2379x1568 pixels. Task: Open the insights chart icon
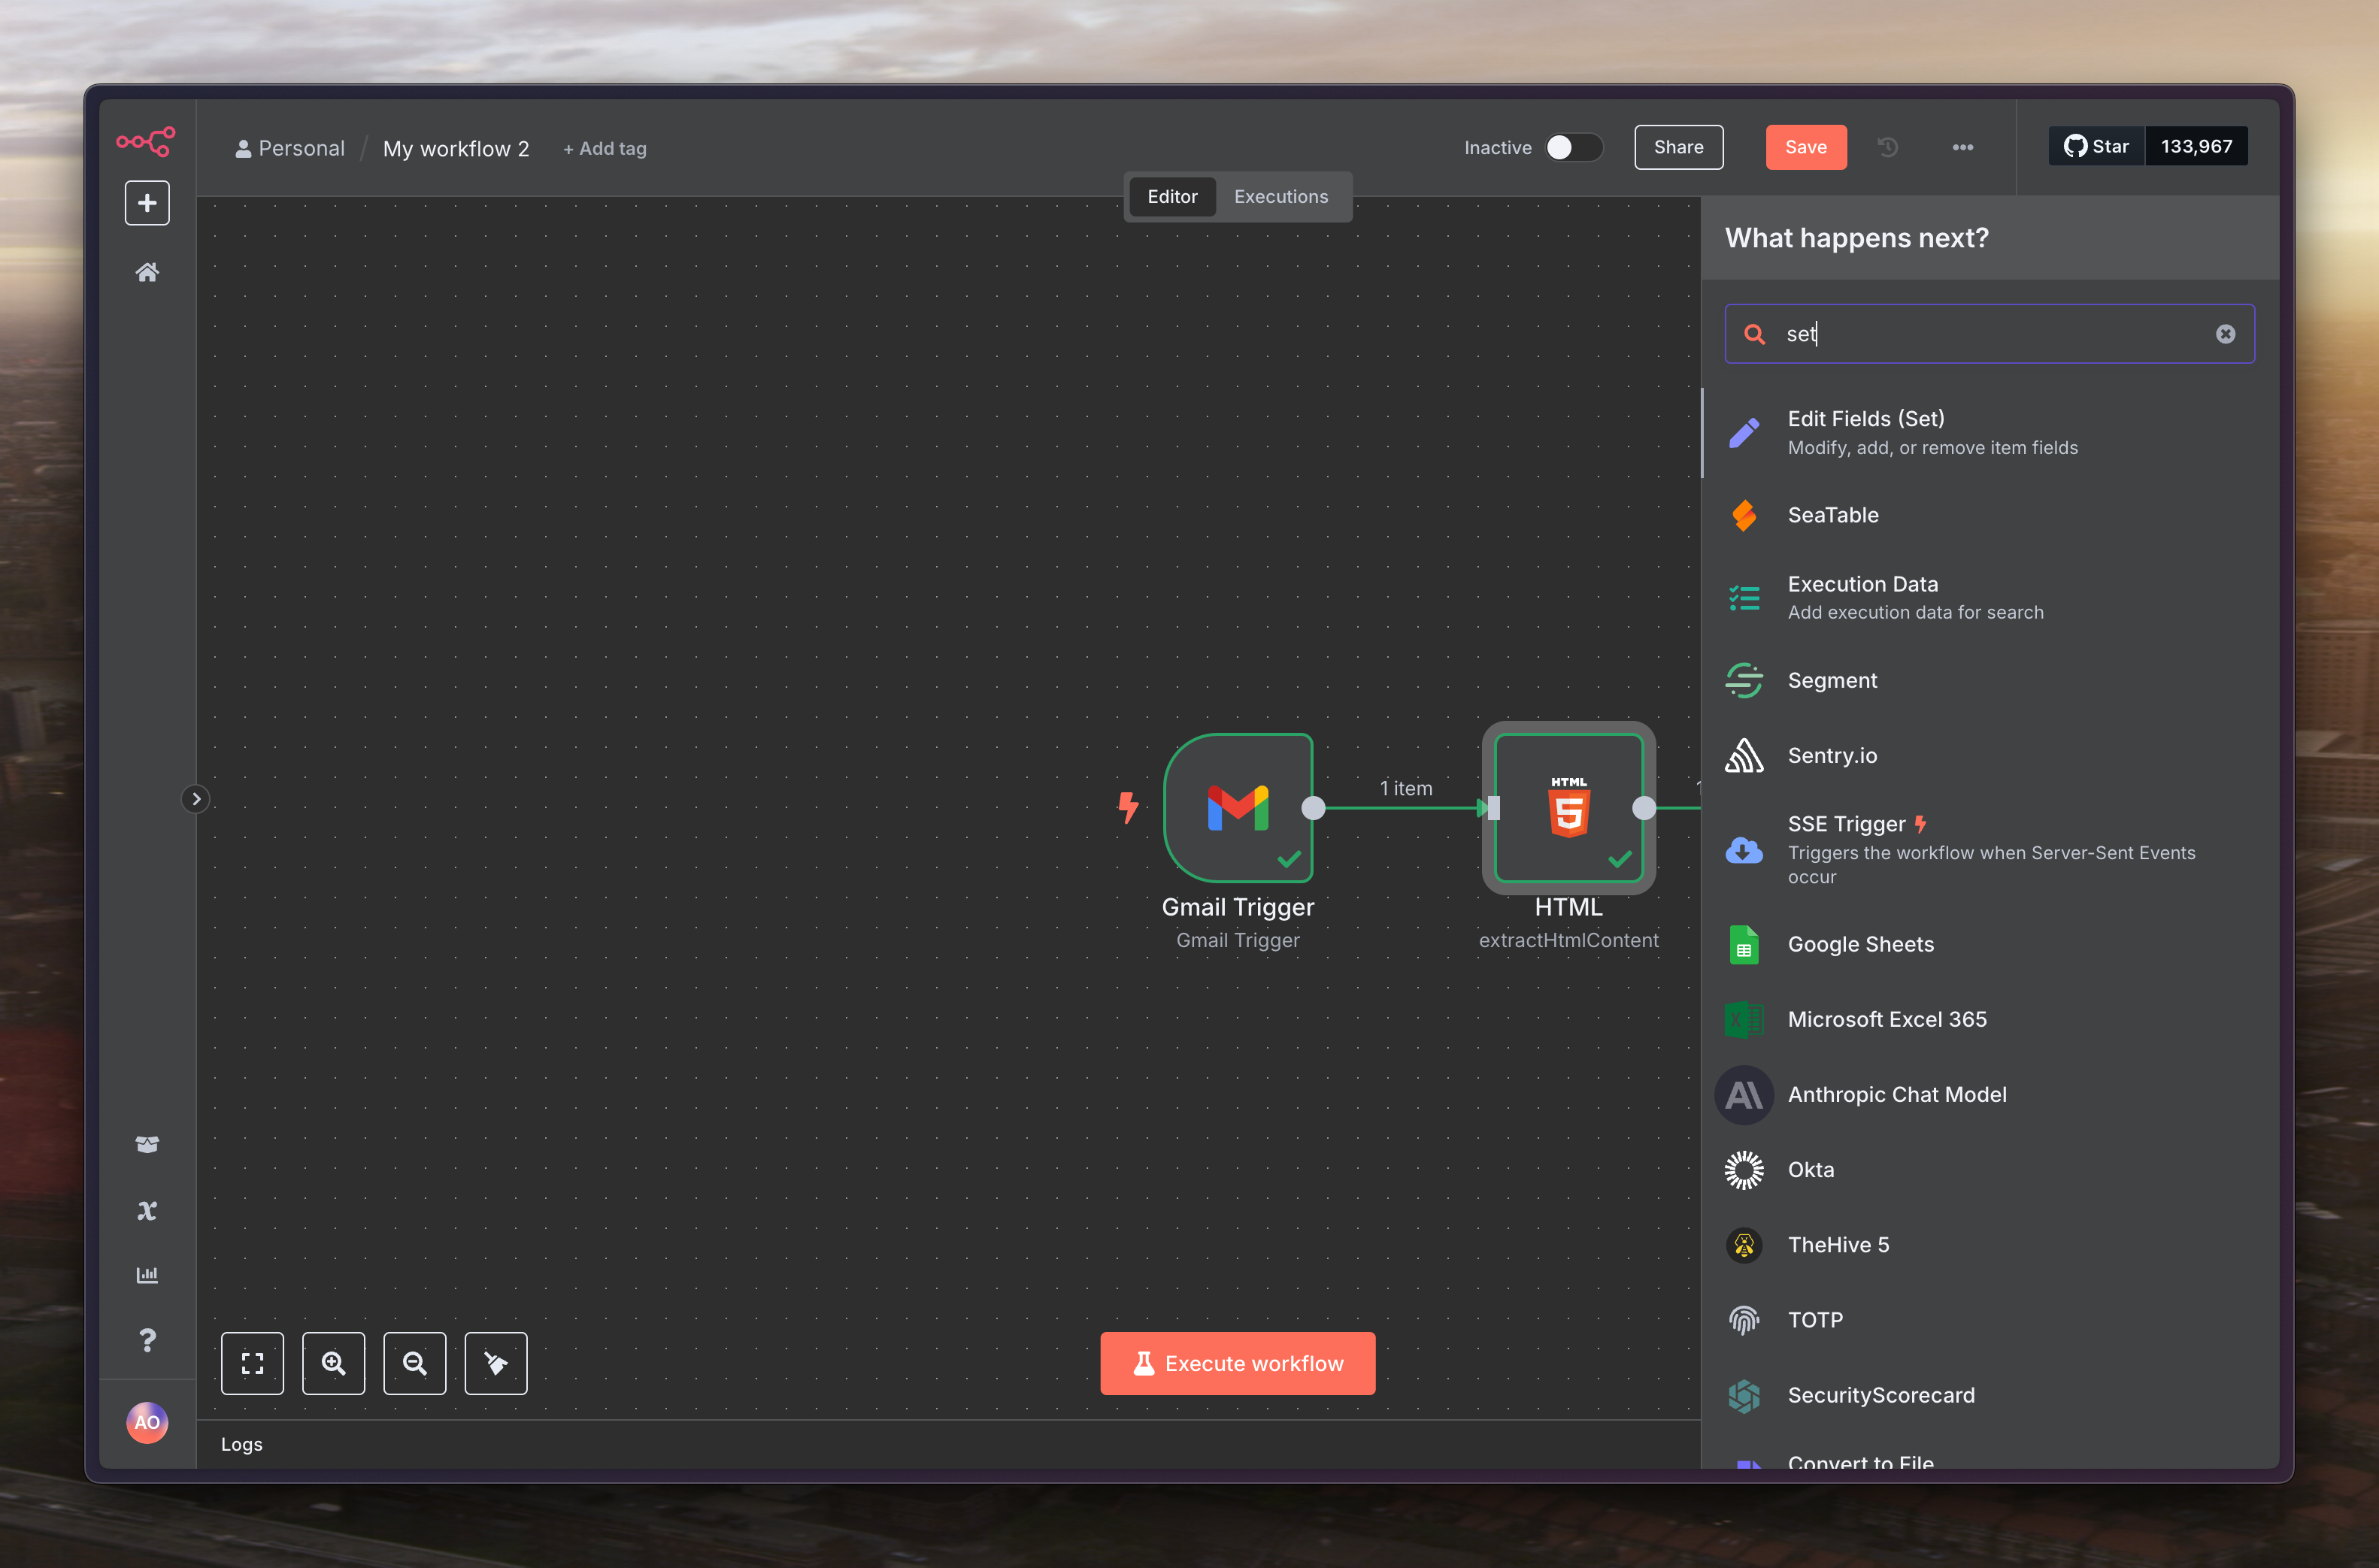pyautogui.click(x=147, y=1275)
